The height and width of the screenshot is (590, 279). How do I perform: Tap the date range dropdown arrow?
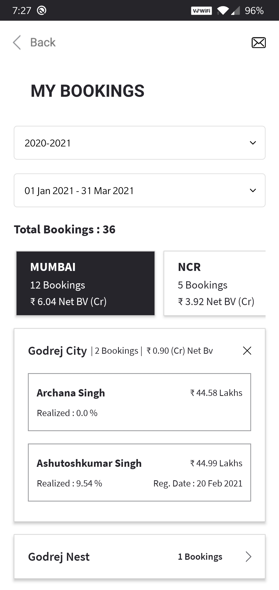253,190
